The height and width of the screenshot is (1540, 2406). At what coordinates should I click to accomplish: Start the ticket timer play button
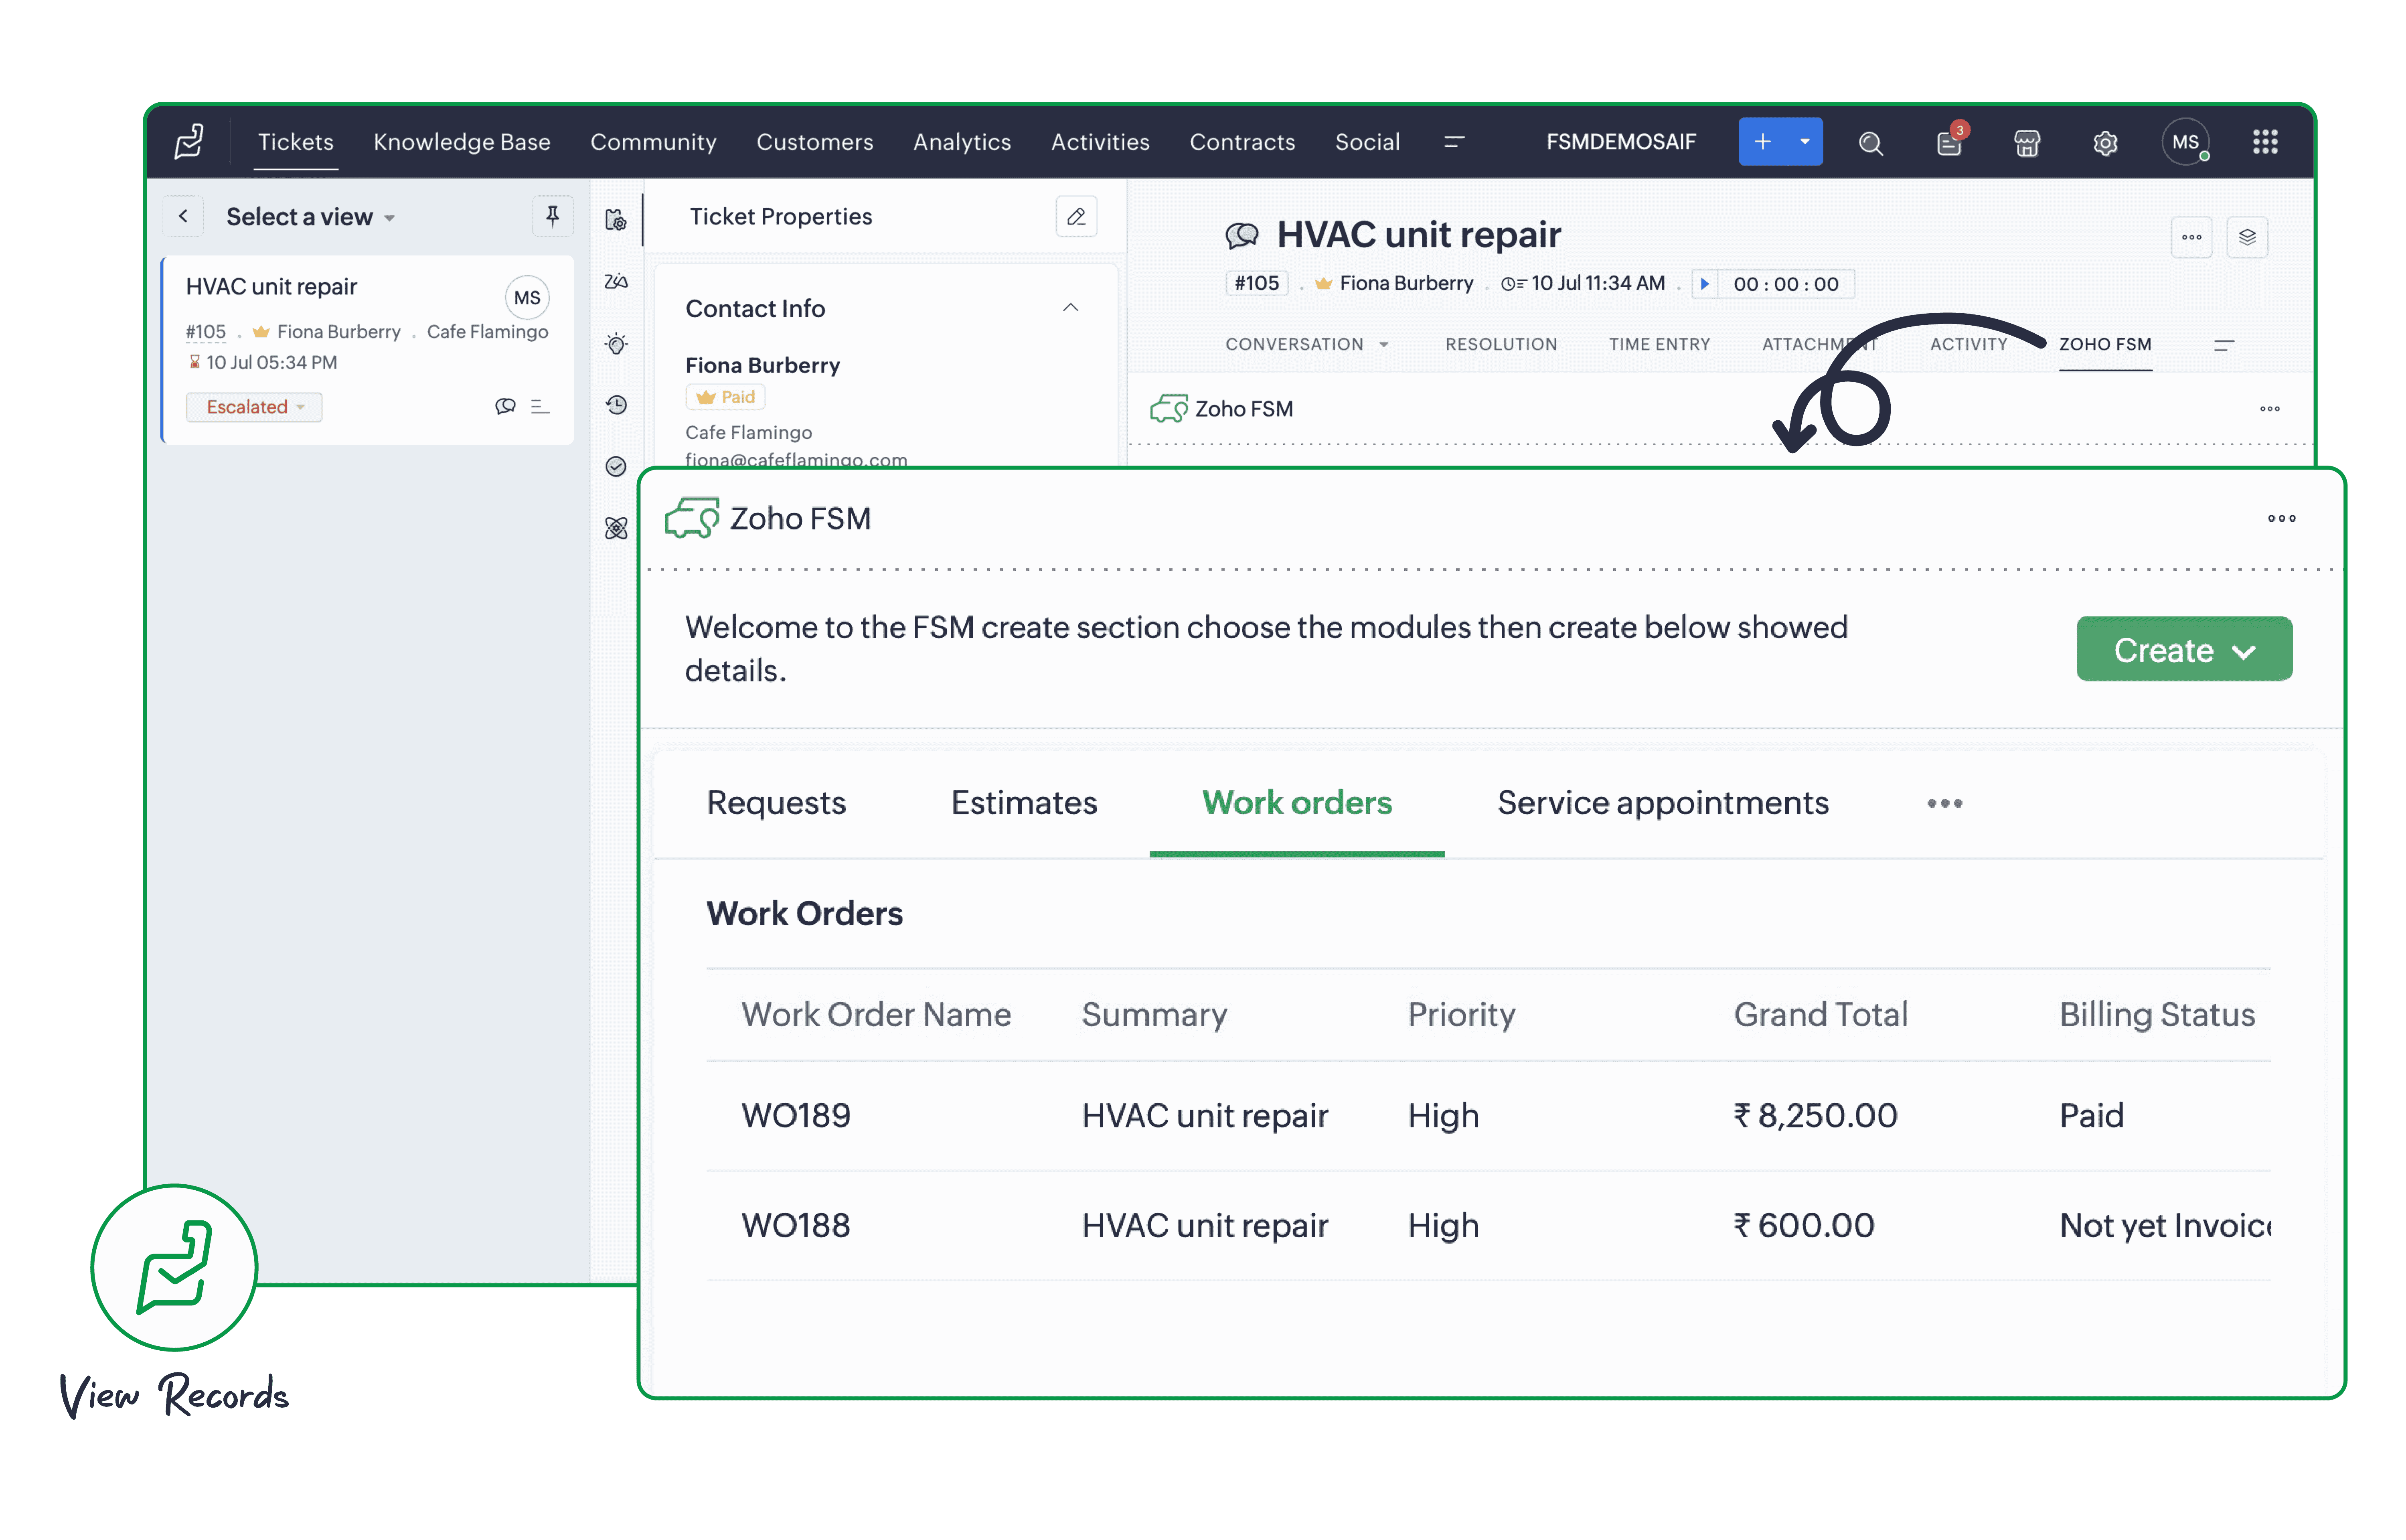pos(1704,284)
